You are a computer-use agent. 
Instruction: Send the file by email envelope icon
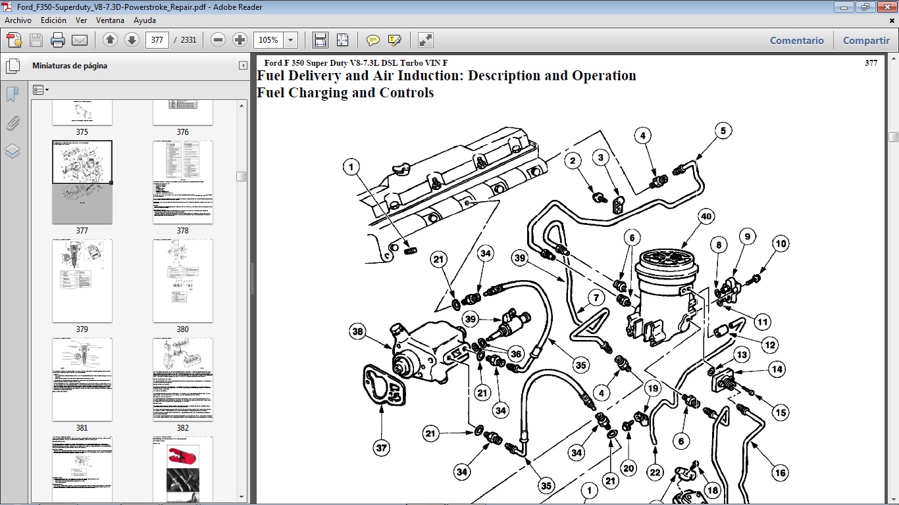(x=80, y=40)
